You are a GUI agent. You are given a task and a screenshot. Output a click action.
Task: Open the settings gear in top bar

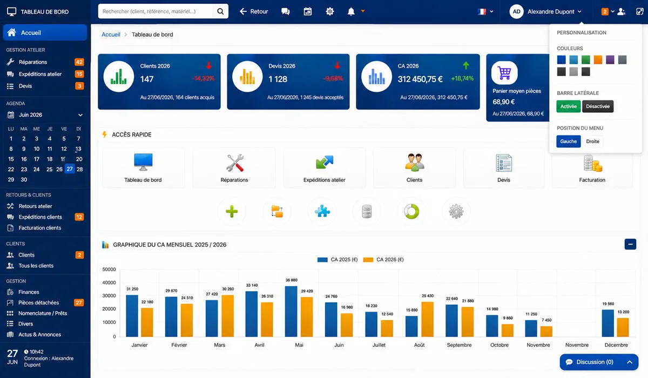tap(330, 11)
